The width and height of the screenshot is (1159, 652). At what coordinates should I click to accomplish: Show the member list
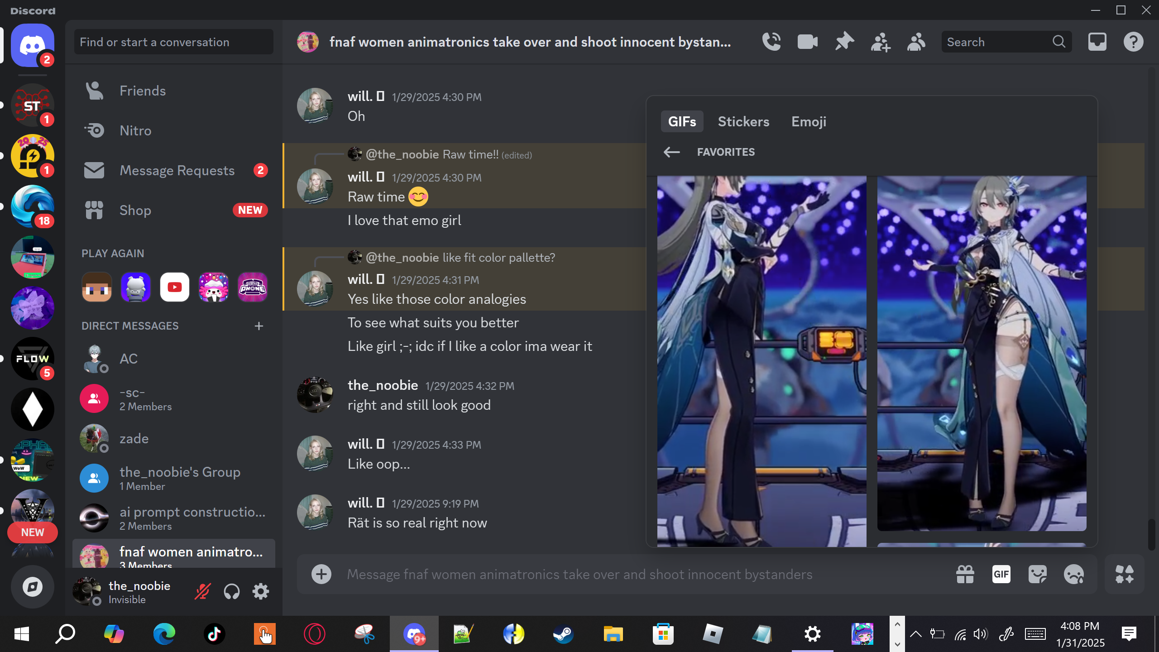[x=916, y=42]
